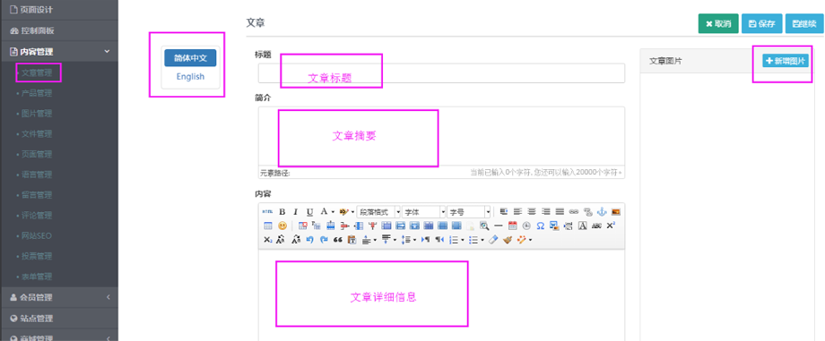This screenshot has width=825, height=341.
Task: Open search and replace magnifier icon
Action: [484, 226]
